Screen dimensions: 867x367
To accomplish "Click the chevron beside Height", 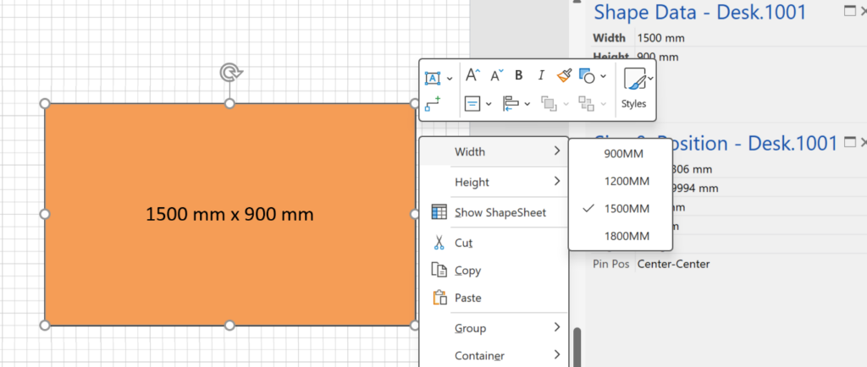I will [557, 181].
